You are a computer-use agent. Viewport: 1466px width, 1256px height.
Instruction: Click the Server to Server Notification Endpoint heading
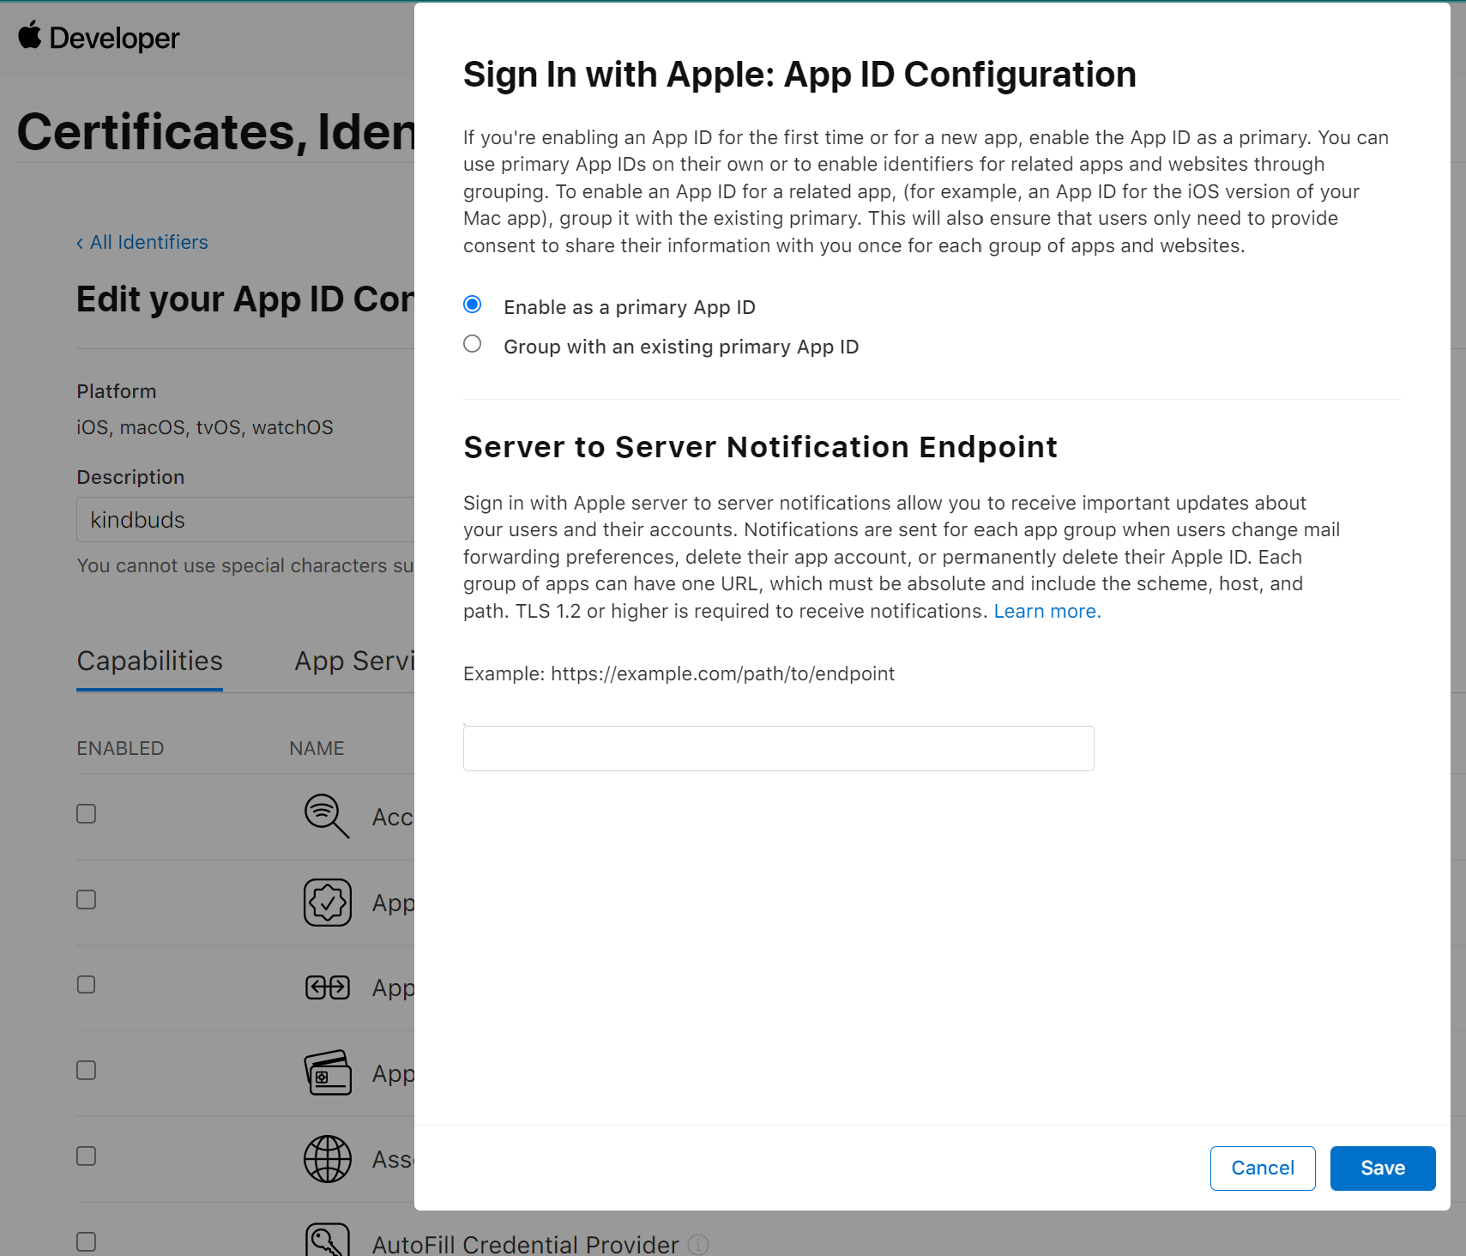[x=760, y=447]
